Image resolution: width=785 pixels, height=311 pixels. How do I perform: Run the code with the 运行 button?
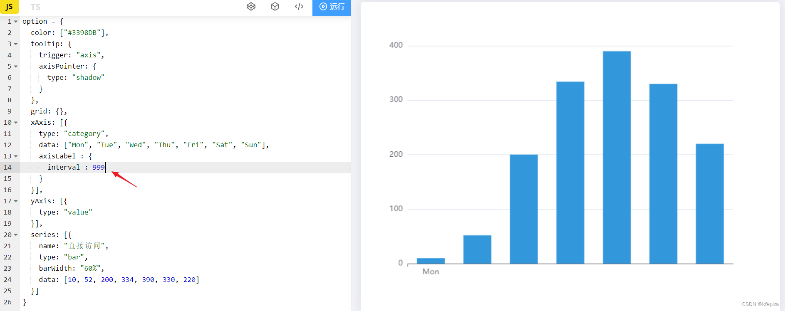[332, 7]
